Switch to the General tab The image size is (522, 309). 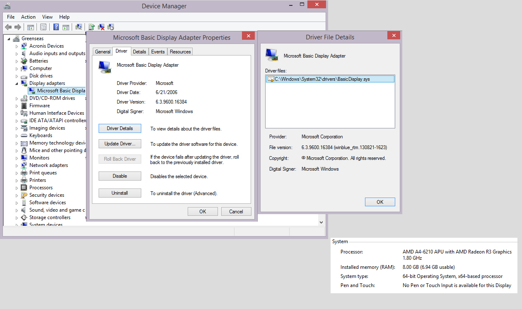click(x=103, y=52)
